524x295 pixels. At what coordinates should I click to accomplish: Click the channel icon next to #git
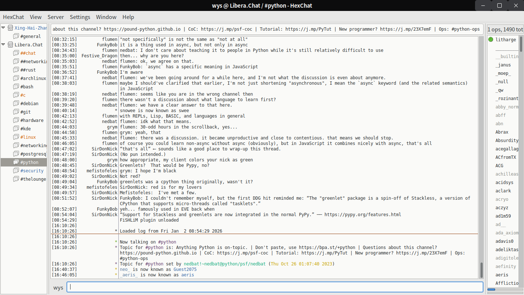pyautogui.click(x=16, y=112)
